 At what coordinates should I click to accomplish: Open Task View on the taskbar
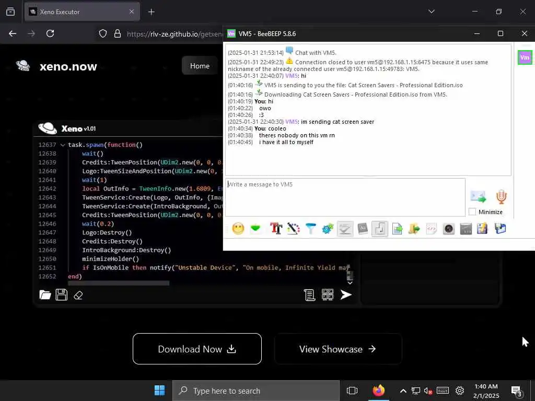352,391
